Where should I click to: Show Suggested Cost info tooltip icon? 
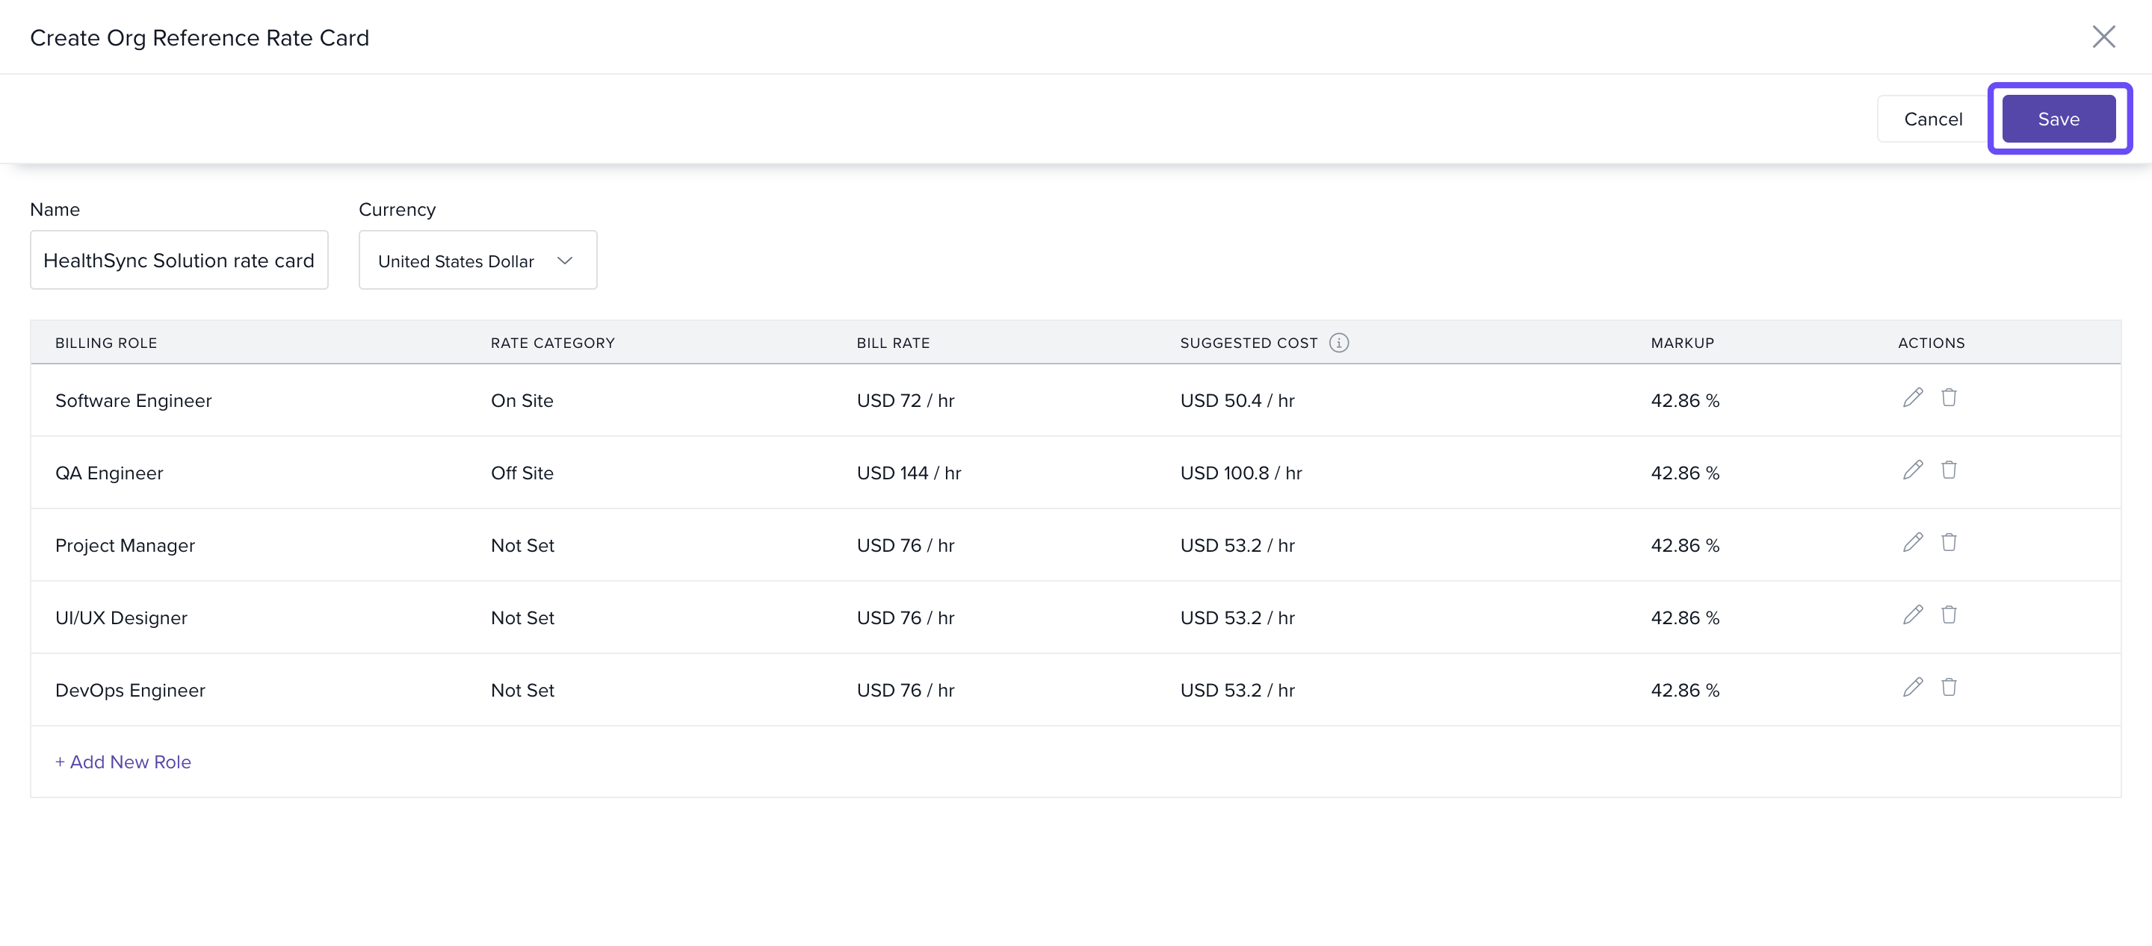pos(1338,343)
